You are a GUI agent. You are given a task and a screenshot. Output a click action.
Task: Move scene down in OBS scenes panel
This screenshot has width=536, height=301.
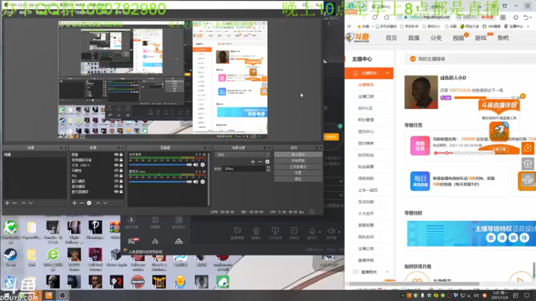[31, 203]
